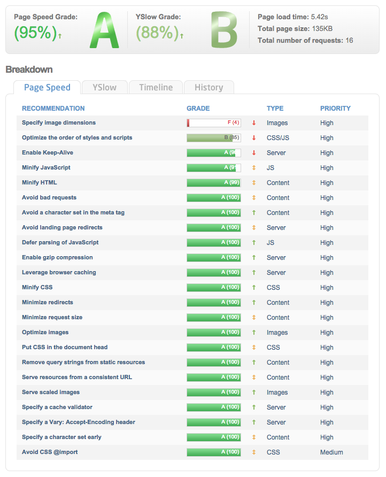Expand the Leverage browser caching row
The image size is (386, 477).
(59, 273)
